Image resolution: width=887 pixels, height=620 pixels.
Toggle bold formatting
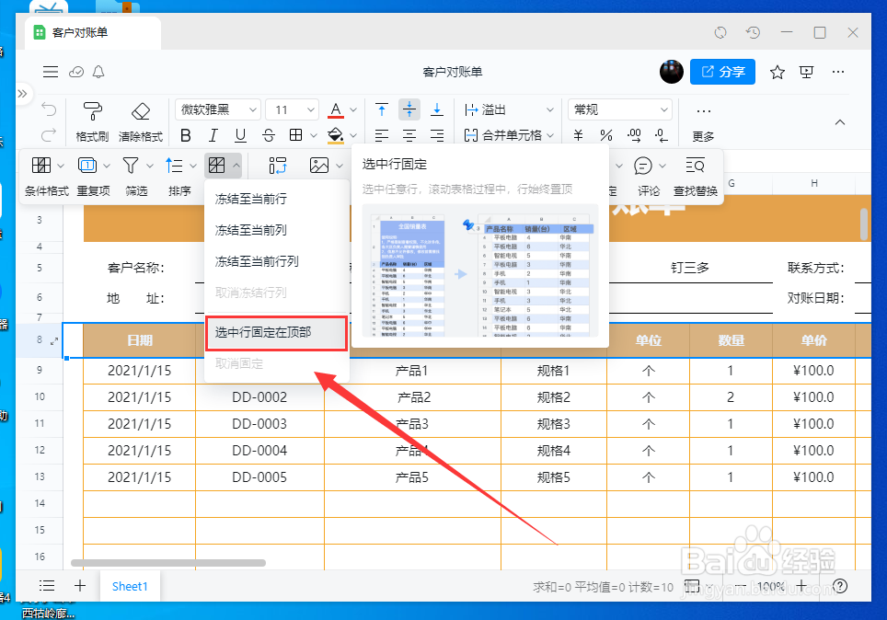pyautogui.click(x=186, y=135)
